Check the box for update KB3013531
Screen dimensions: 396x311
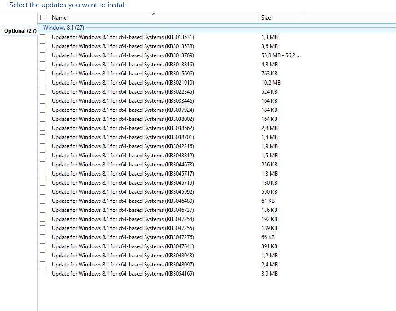point(43,37)
